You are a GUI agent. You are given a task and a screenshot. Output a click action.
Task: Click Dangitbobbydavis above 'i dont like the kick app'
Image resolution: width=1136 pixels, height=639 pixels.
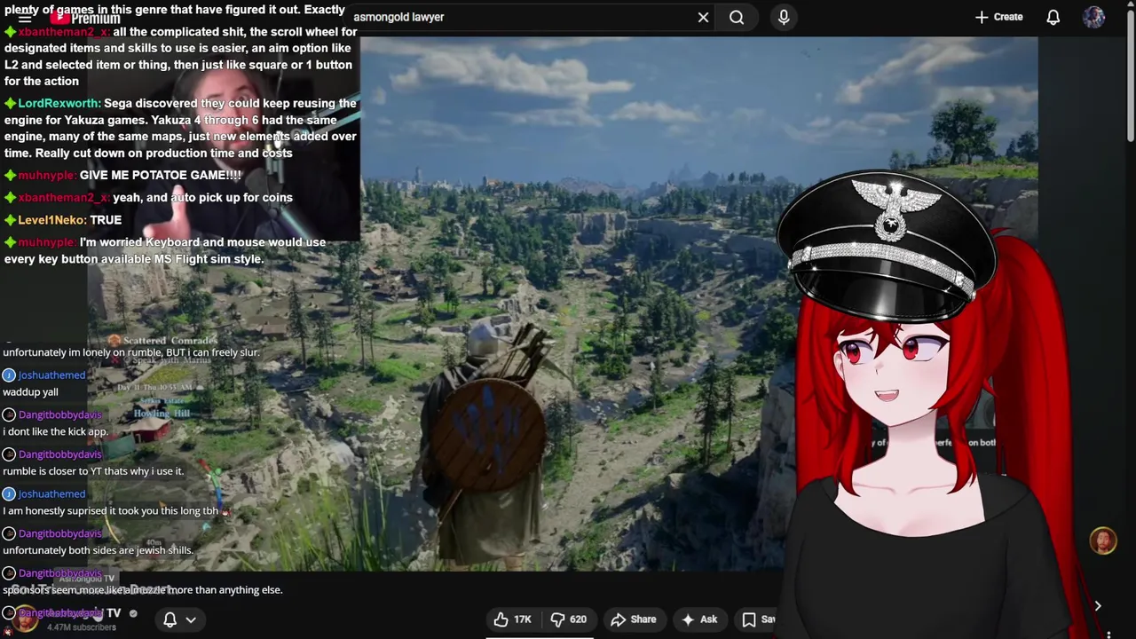[59, 414]
